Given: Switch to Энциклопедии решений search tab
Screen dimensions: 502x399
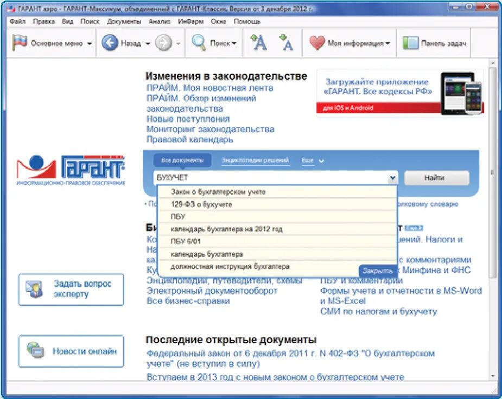Looking at the screenshot, I should pyautogui.click(x=255, y=160).
